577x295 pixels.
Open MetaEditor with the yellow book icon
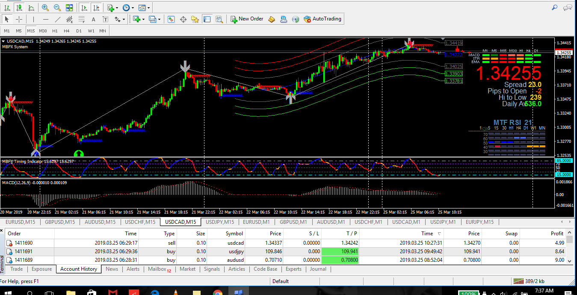tap(272, 19)
